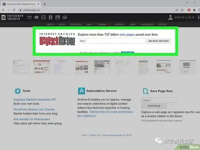Open the CONTACT menu item
The height and width of the screenshot is (150, 200).
[119, 24]
